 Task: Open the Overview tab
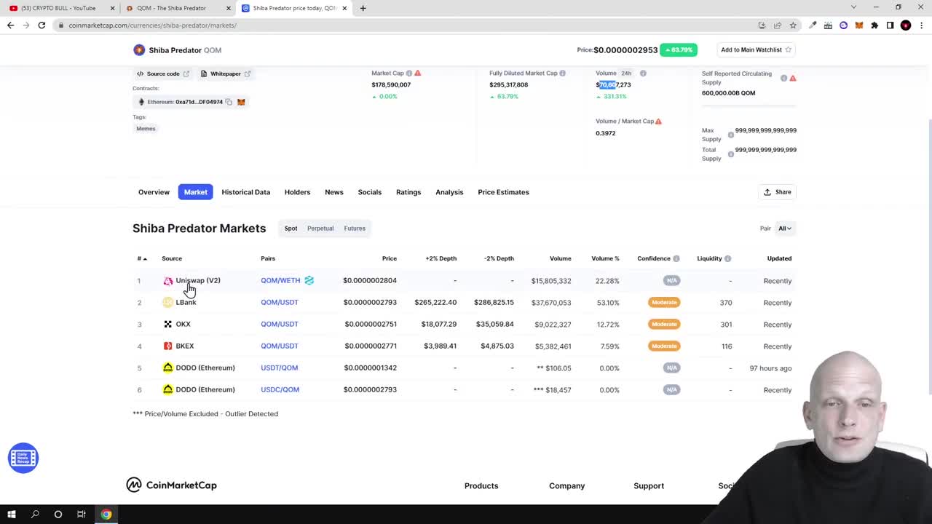[x=154, y=192]
